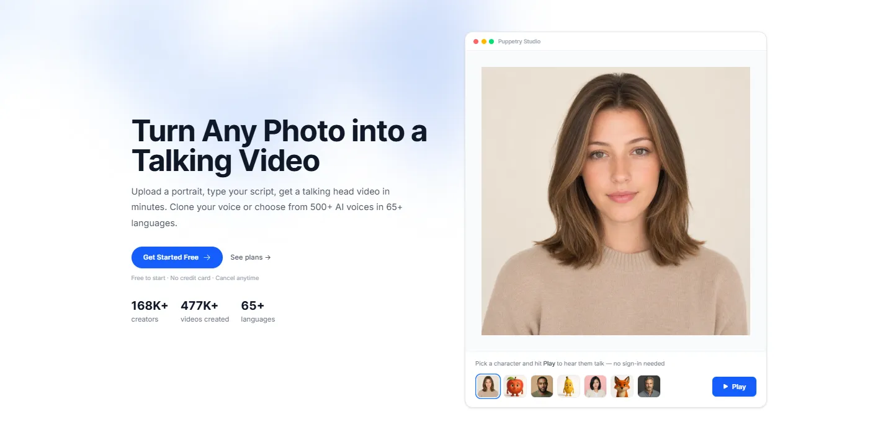The image size is (878, 430).
Task: Pick the red apple cartoon character
Action: 515,387
